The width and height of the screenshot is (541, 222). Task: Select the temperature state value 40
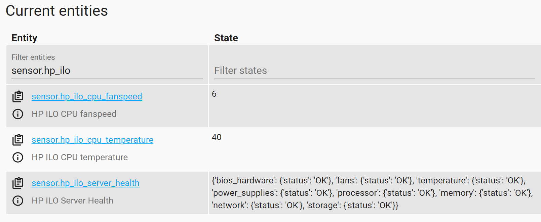click(217, 137)
